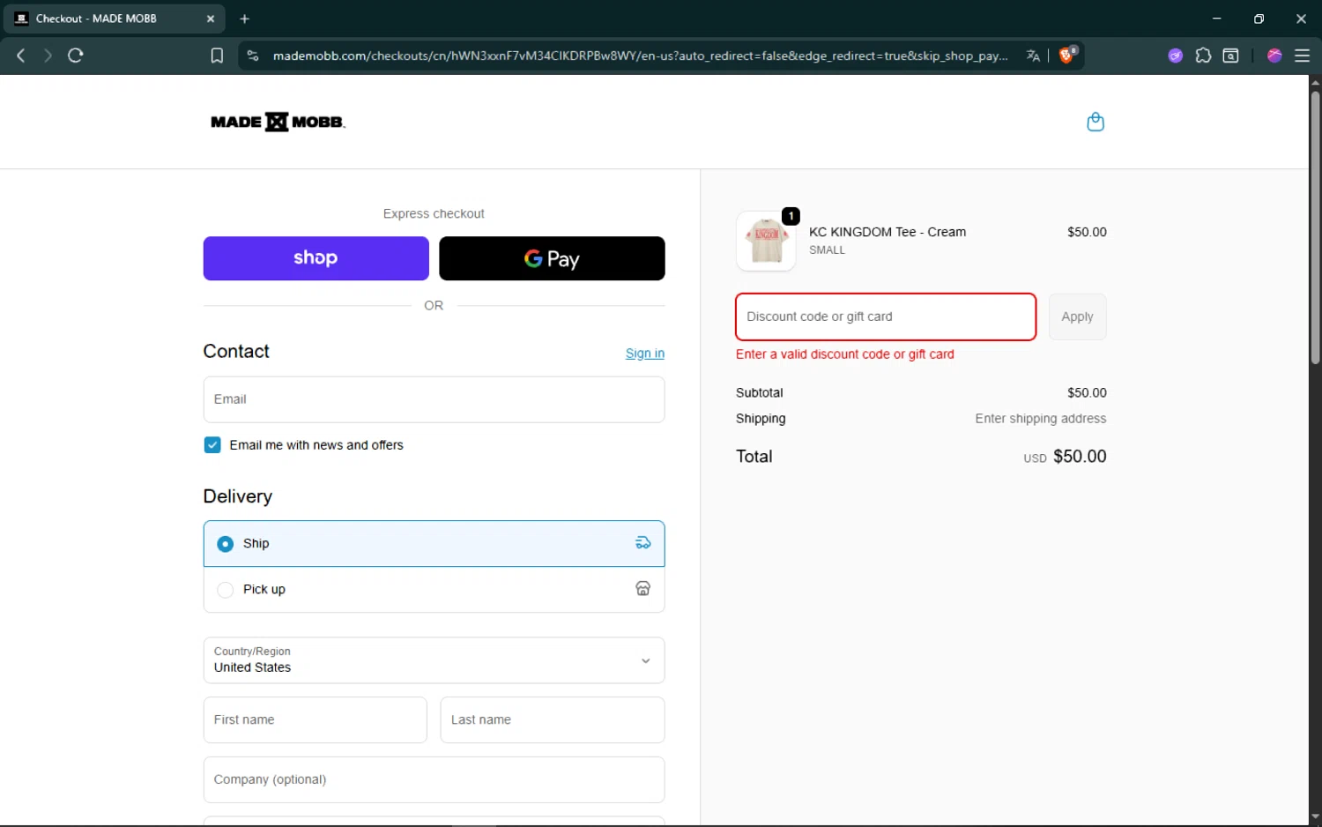Click the USD $50.00 total amount
This screenshot has height=827, width=1322.
(1065, 457)
